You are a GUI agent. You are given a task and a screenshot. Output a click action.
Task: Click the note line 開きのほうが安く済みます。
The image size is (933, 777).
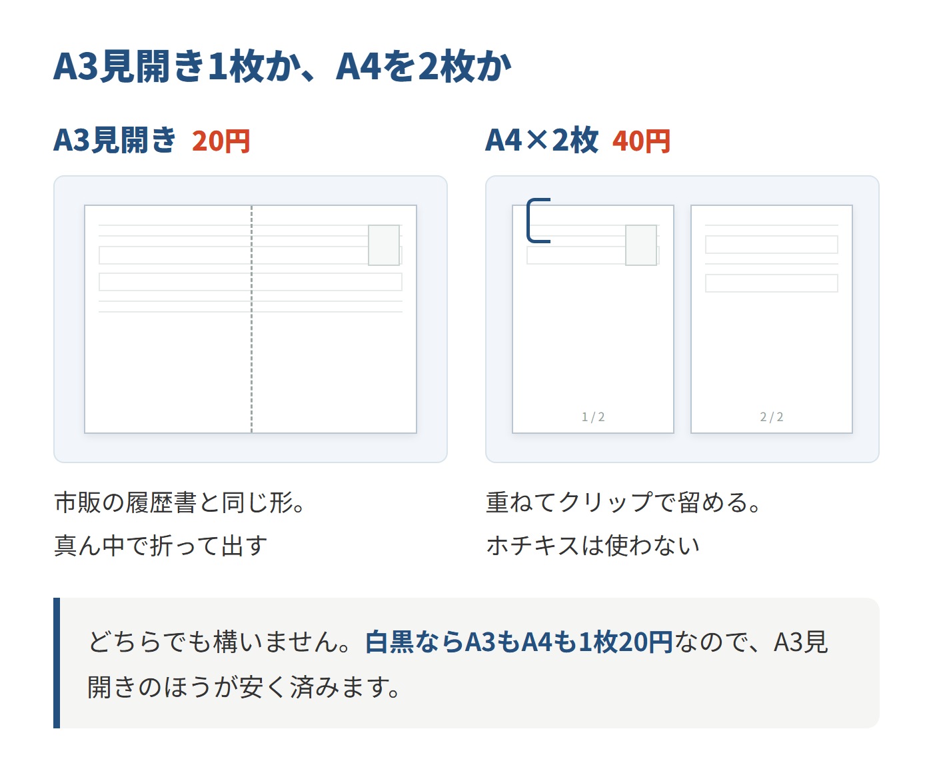[x=245, y=687]
